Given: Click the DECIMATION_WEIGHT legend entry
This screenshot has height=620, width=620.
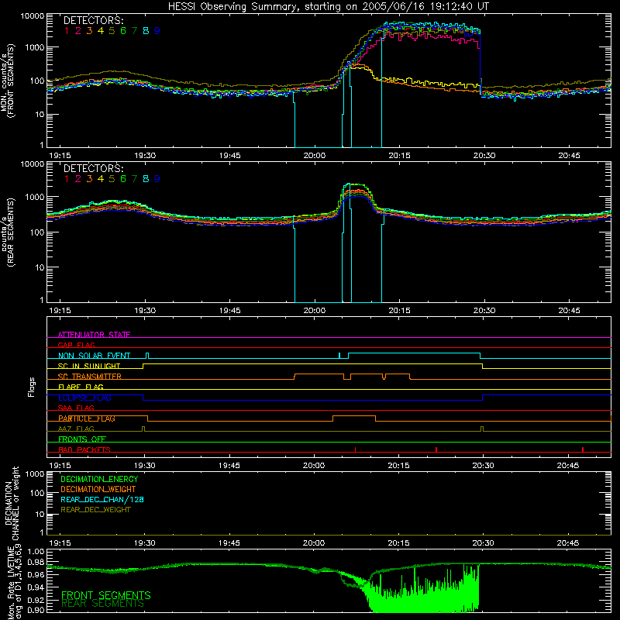Looking at the screenshot, I should (x=98, y=489).
